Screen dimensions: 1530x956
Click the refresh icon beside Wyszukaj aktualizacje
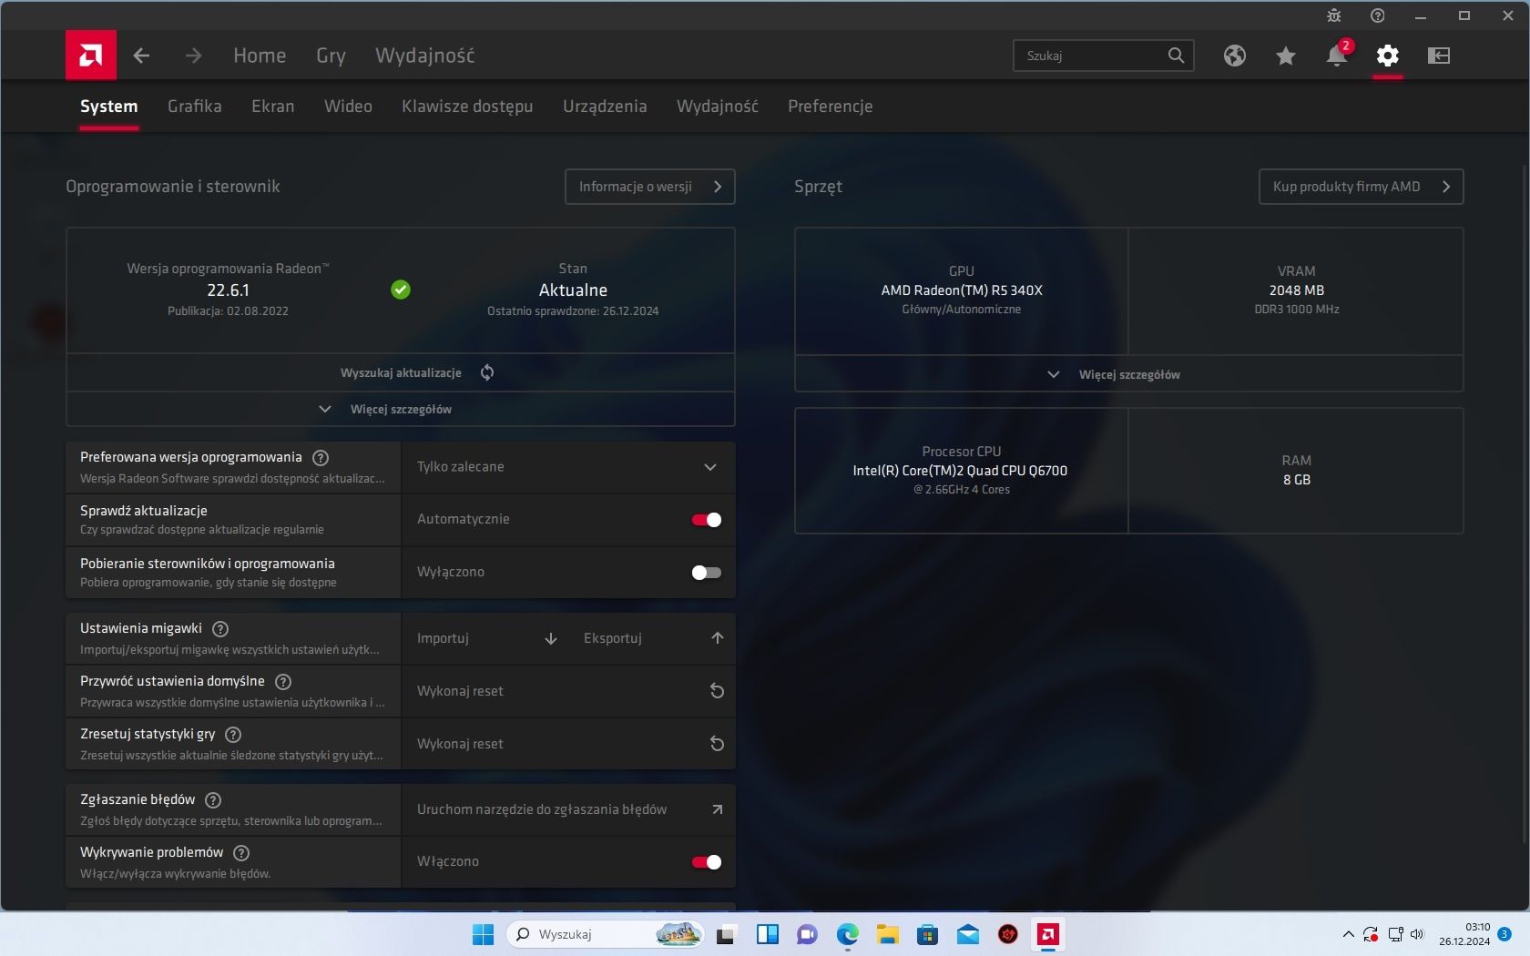tap(487, 372)
